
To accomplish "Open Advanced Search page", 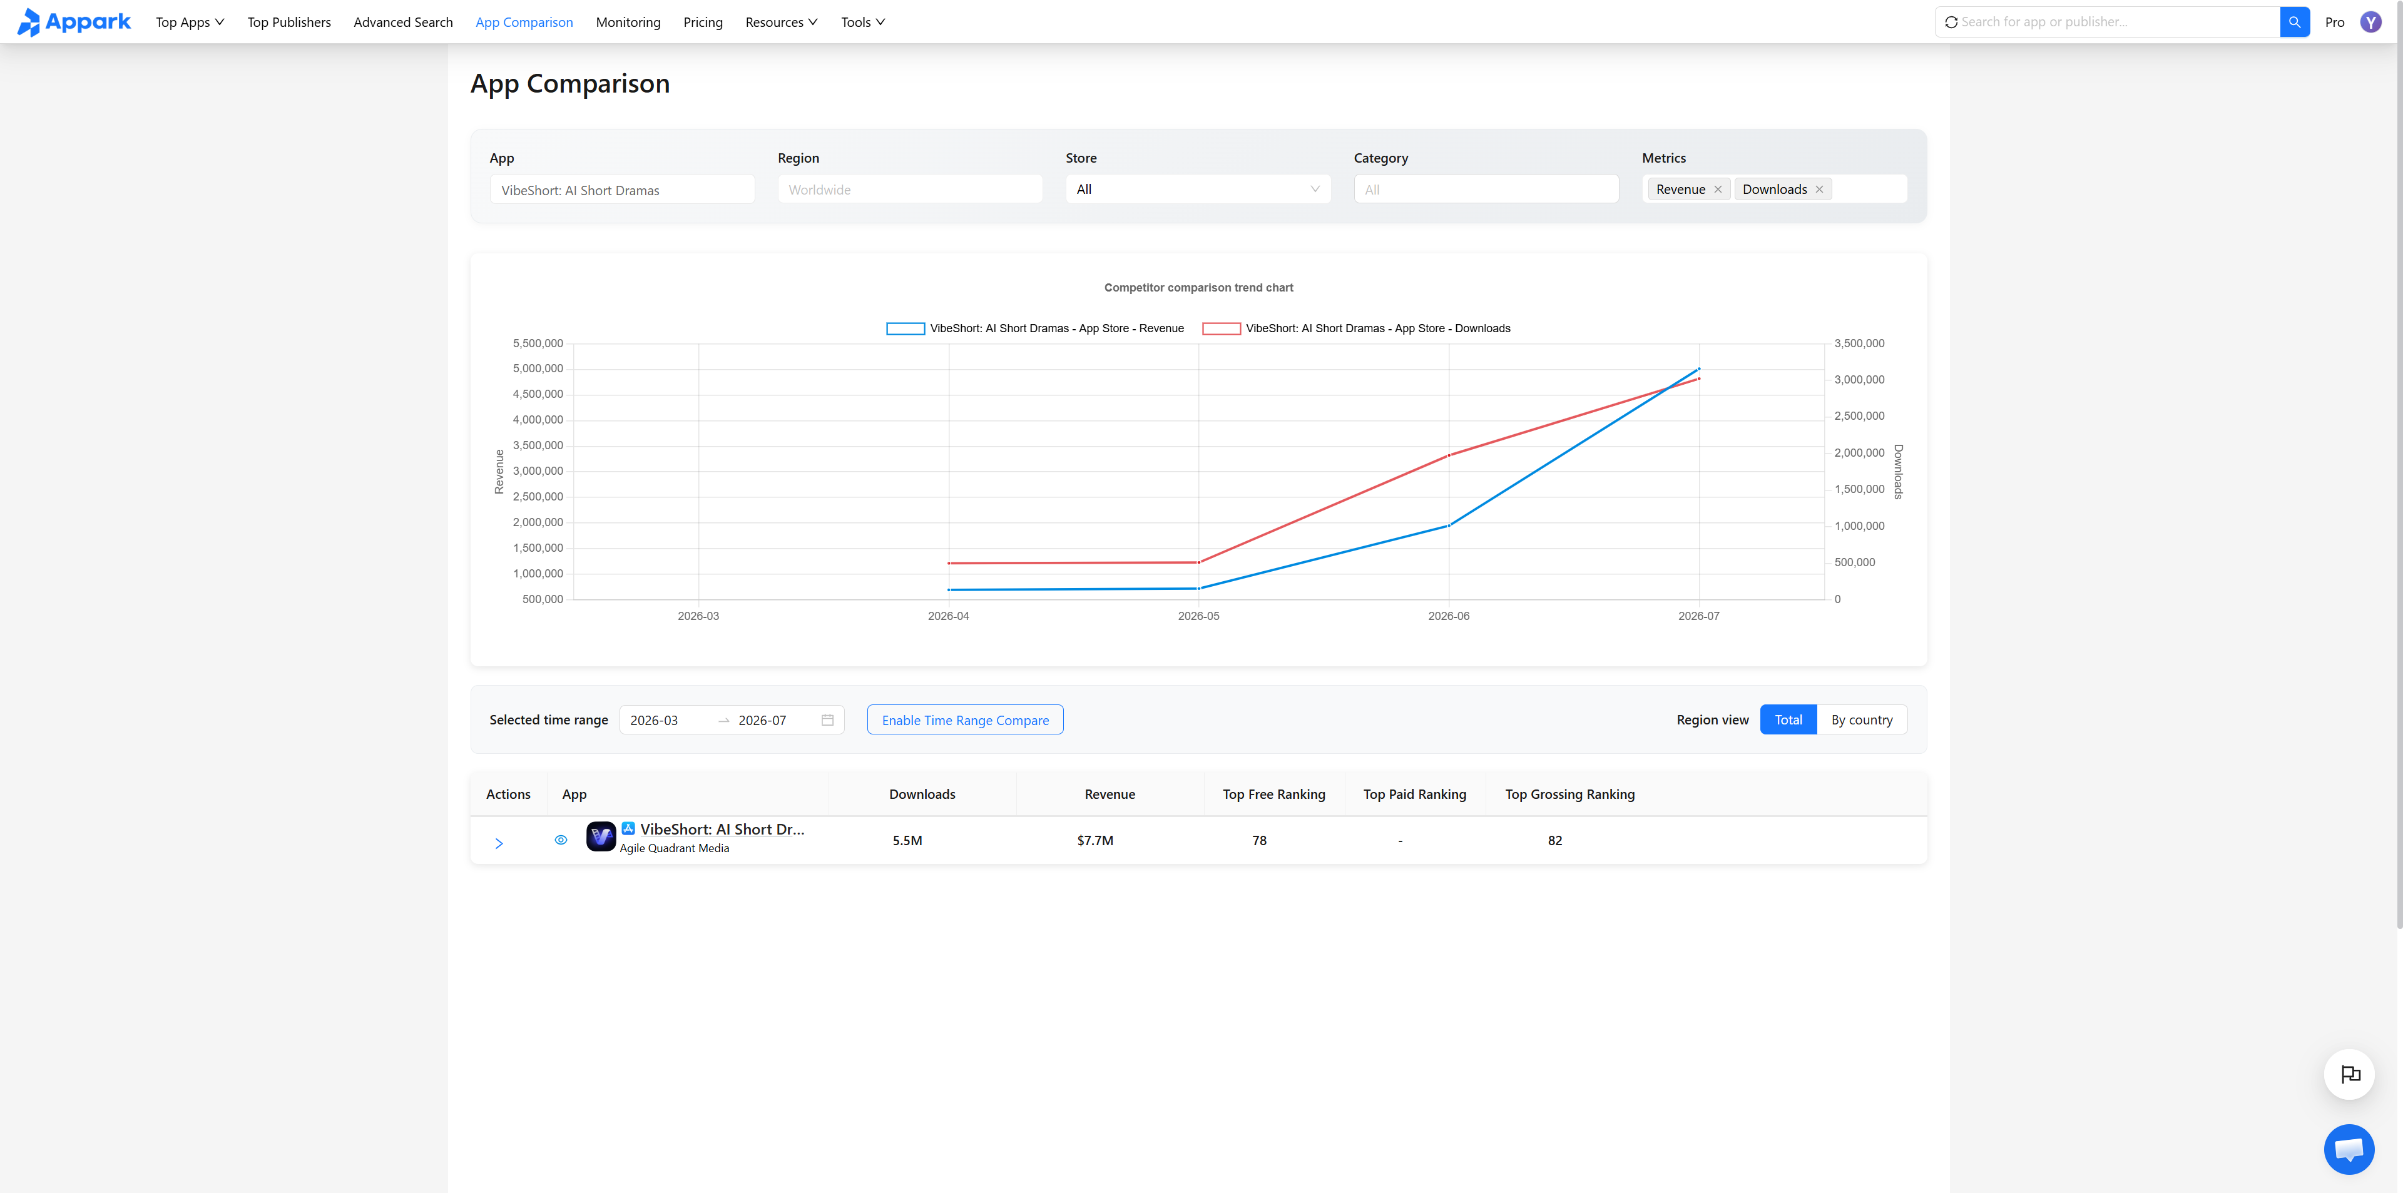I will [403, 21].
